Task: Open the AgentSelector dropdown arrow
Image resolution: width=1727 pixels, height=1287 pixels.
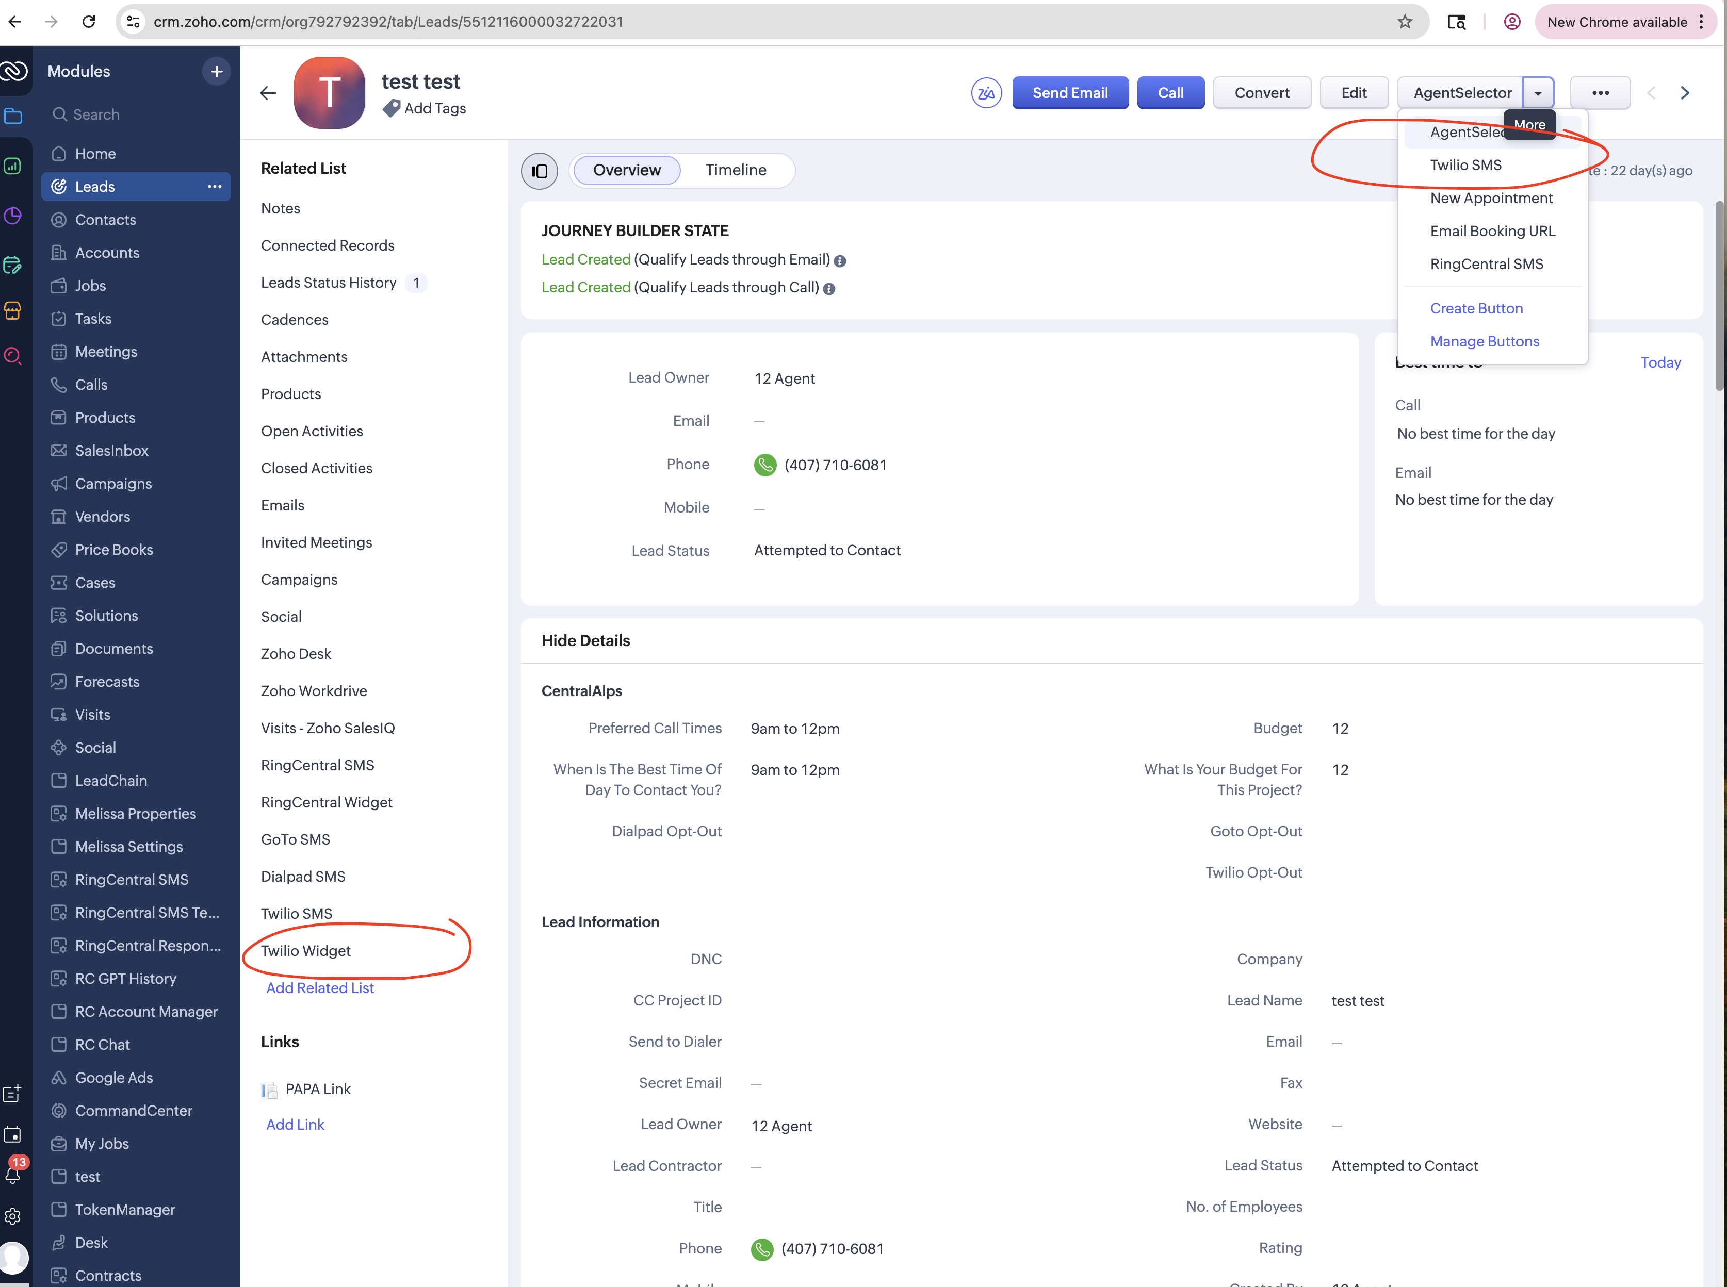Action: (1538, 93)
